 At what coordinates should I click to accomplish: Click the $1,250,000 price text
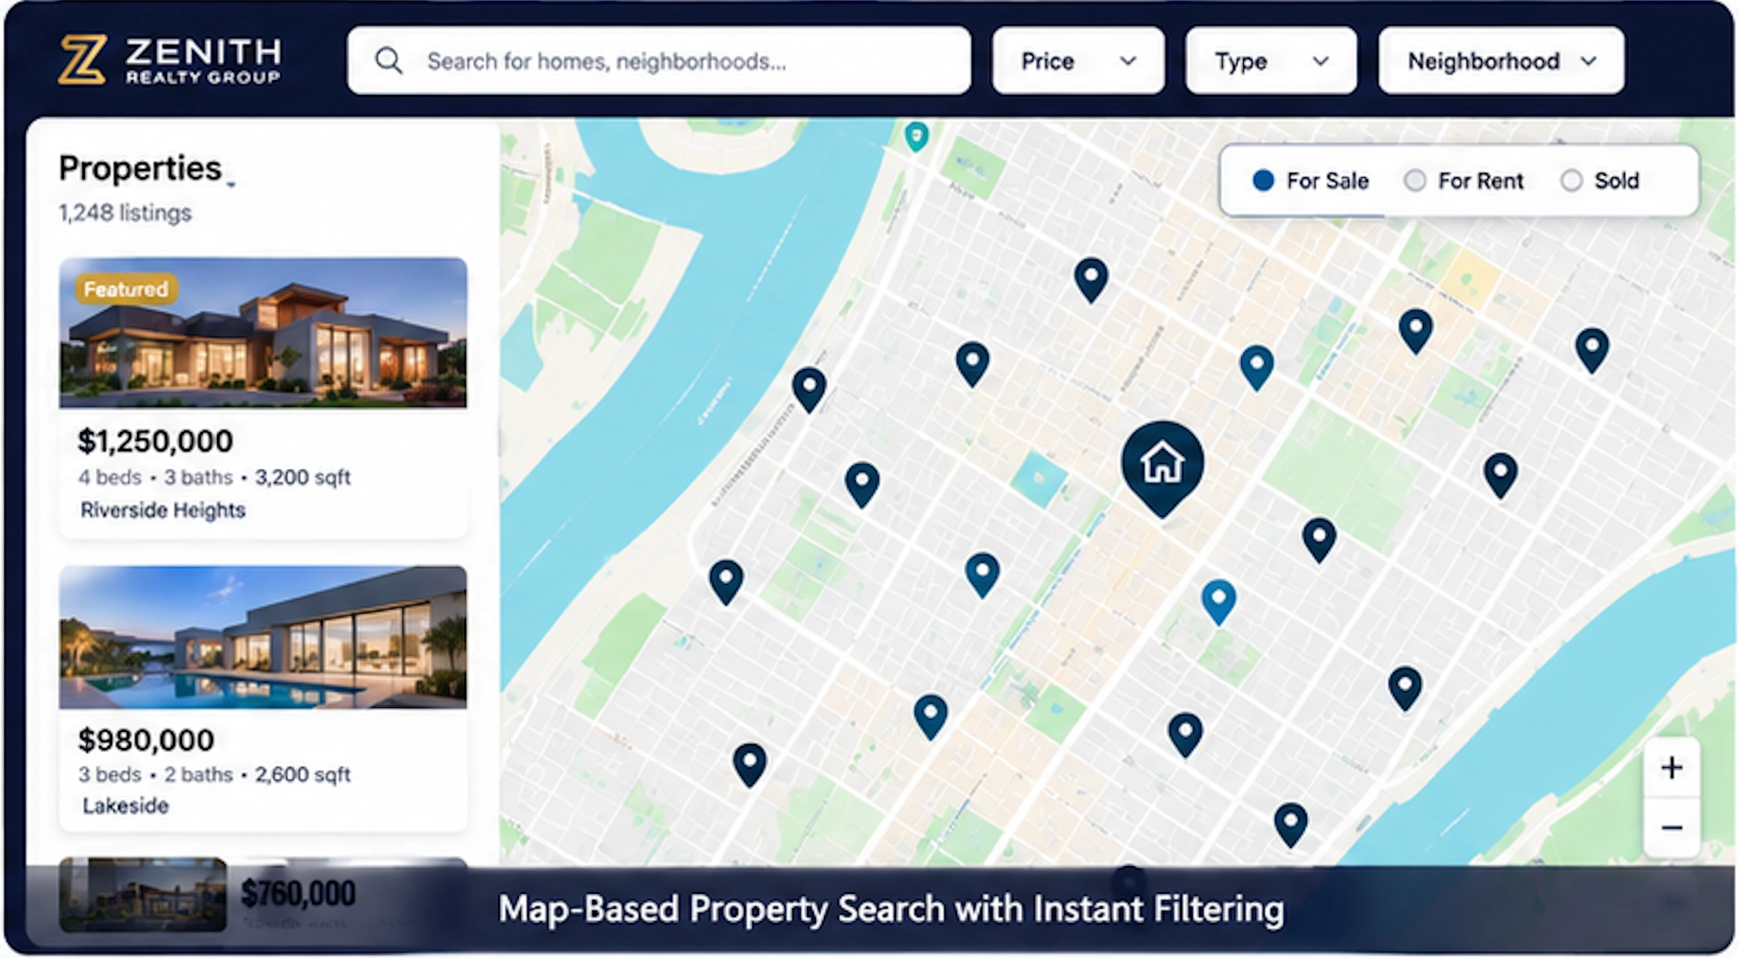pyautogui.click(x=155, y=441)
